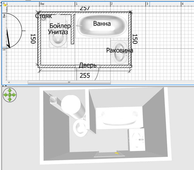The width and height of the screenshot is (194, 170).
Task: Click the plan lock icon in ruler corner
Action: 4,4
